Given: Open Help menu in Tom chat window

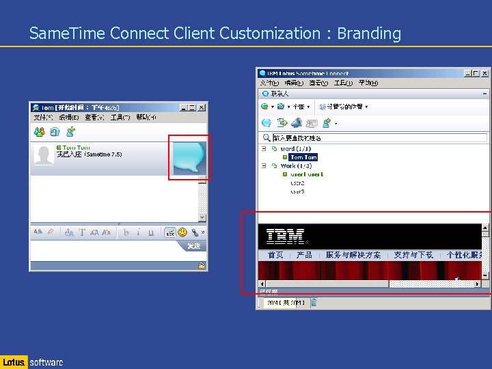Looking at the screenshot, I should pos(146,118).
